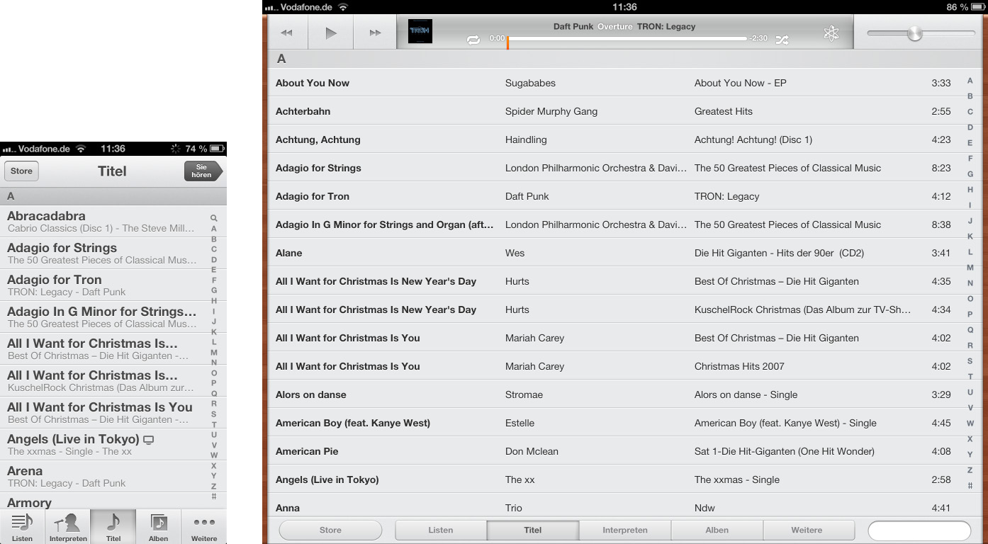Switch to the Listen tab on iPad
The height and width of the screenshot is (544, 988).
tap(441, 530)
